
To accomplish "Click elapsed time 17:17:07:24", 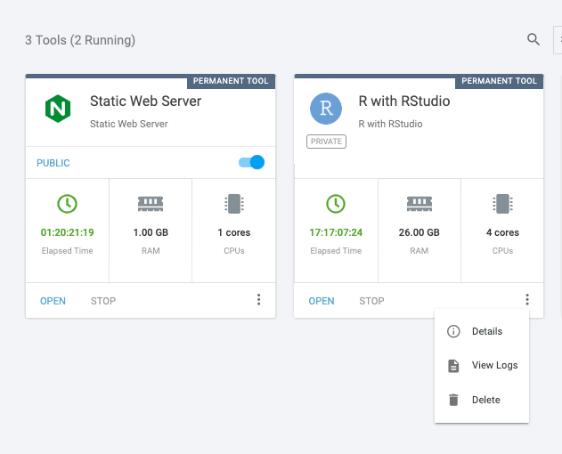I will (336, 232).
